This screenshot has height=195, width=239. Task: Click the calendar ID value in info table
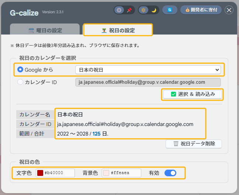125,124
